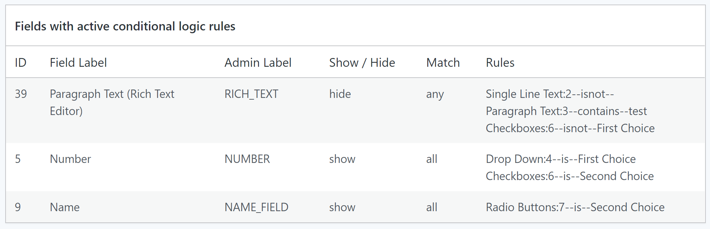Click field ID 39

tap(21, 94)
